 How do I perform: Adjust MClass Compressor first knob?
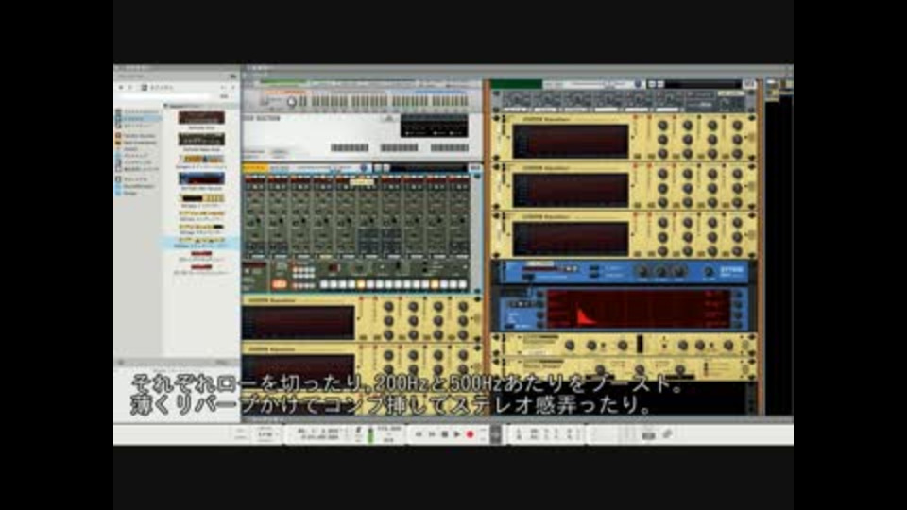pyautogui.click(x=570, y=346)
